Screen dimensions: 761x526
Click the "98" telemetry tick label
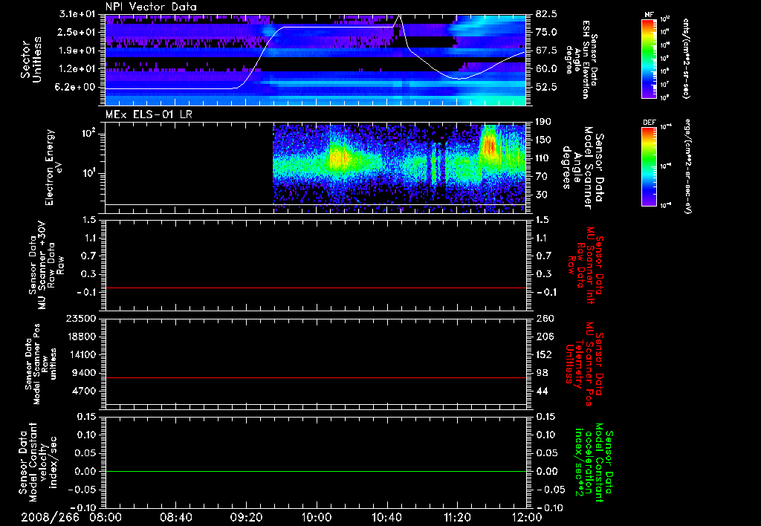pos(541,373)
